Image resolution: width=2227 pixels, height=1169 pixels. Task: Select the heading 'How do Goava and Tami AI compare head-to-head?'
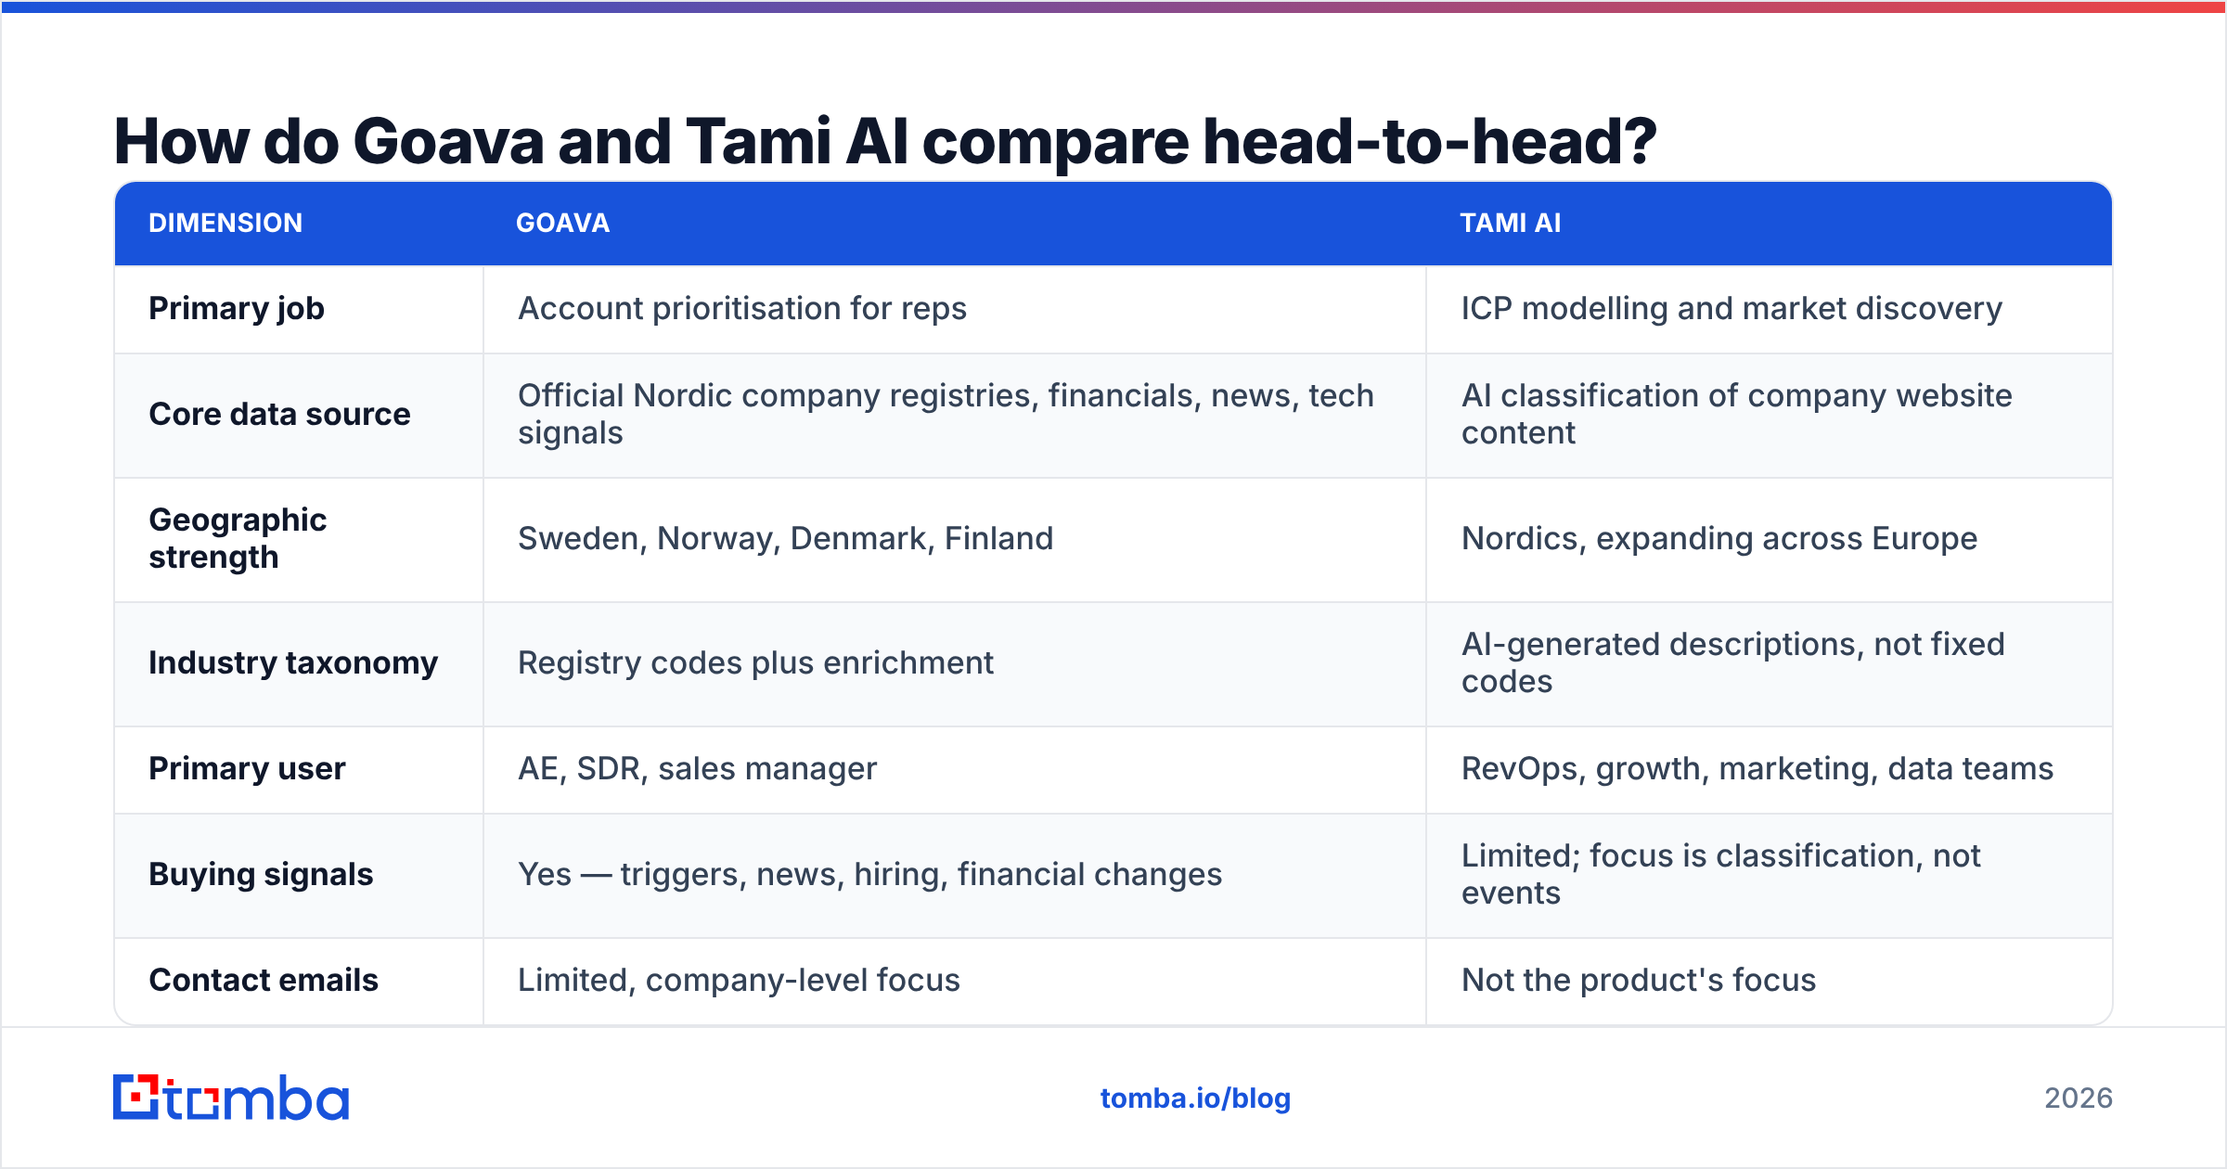point(885,141)
